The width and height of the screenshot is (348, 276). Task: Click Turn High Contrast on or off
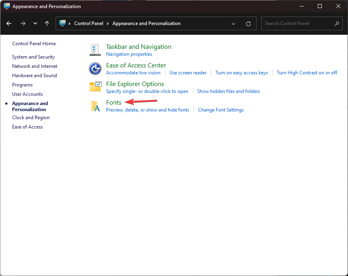pyautogui.click(x=307, y=73)
